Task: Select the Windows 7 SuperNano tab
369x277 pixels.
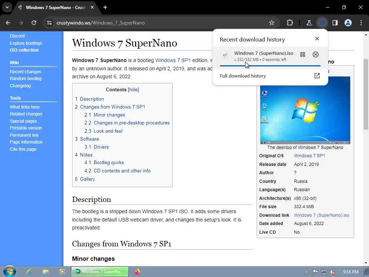Action: (55, 7)
